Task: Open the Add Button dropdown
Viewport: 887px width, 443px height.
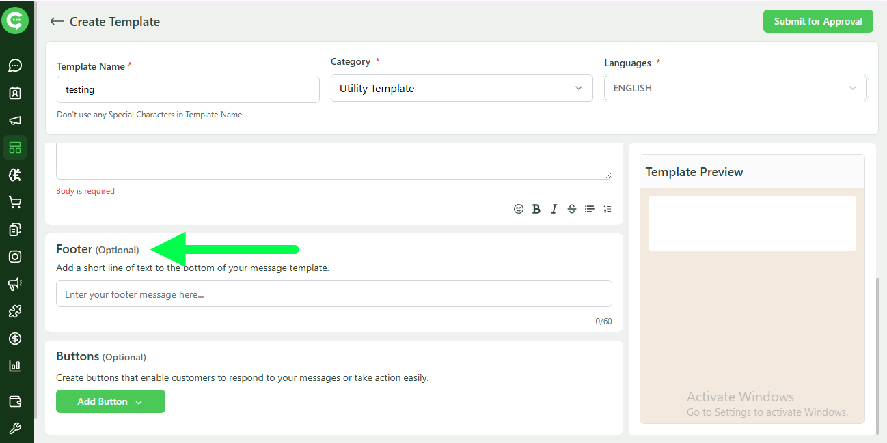Action: point(110,401)
